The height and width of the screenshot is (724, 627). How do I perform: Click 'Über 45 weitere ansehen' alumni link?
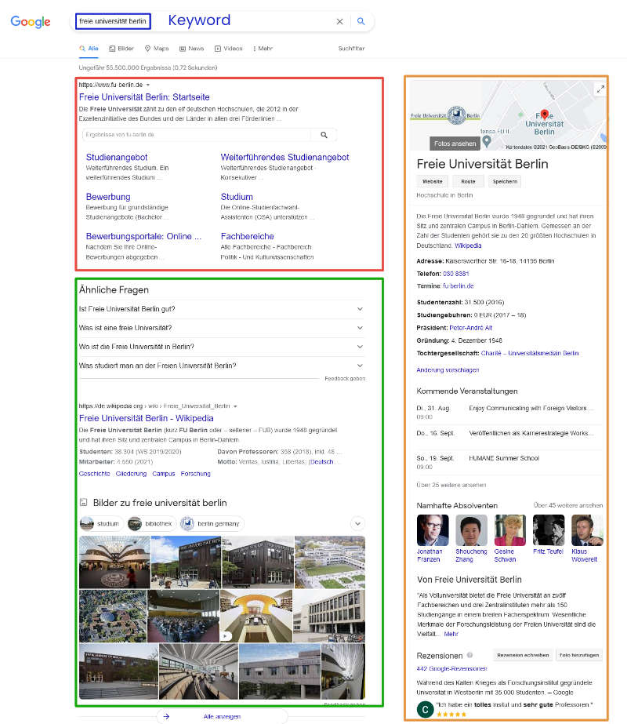(568, 506)
